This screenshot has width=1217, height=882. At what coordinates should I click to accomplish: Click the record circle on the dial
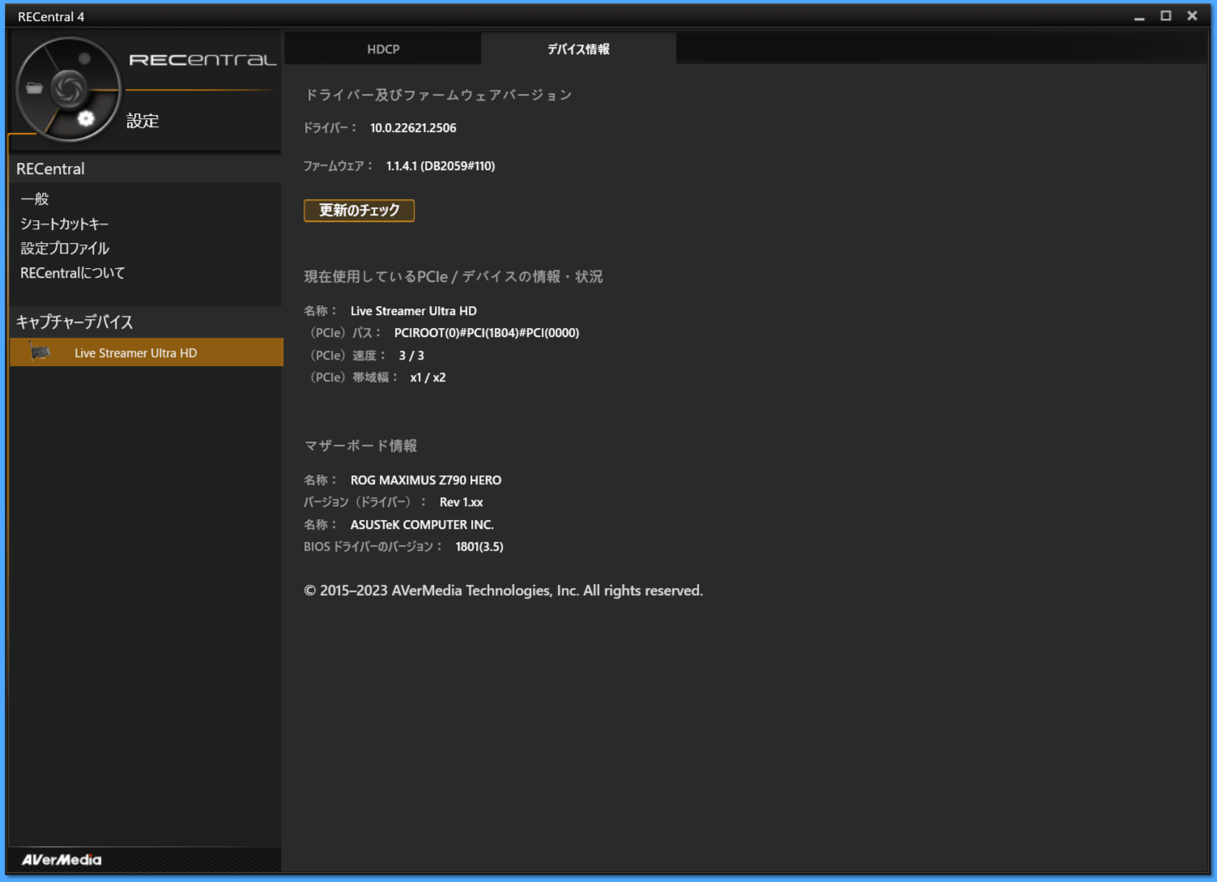pos(84,58)
